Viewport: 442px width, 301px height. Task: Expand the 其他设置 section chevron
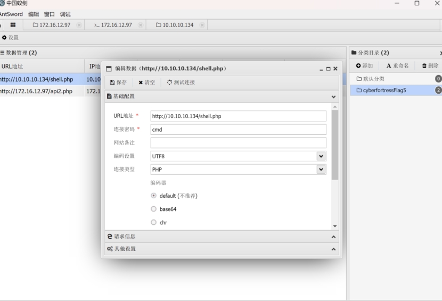(333, 249)
